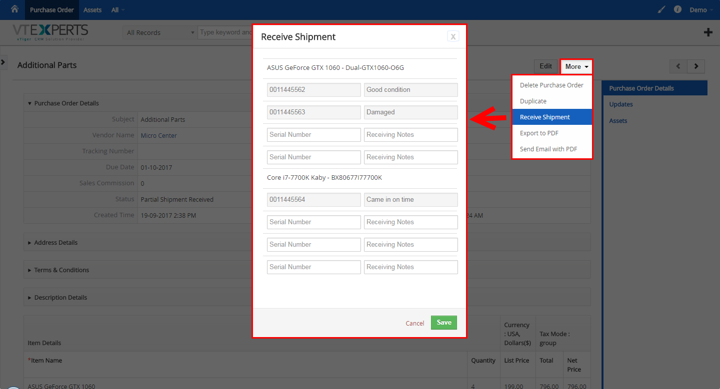Image resolution: width=720 pixels, height=389 pixels.
Task: Click the Damaged notes field
Action: 411,112
